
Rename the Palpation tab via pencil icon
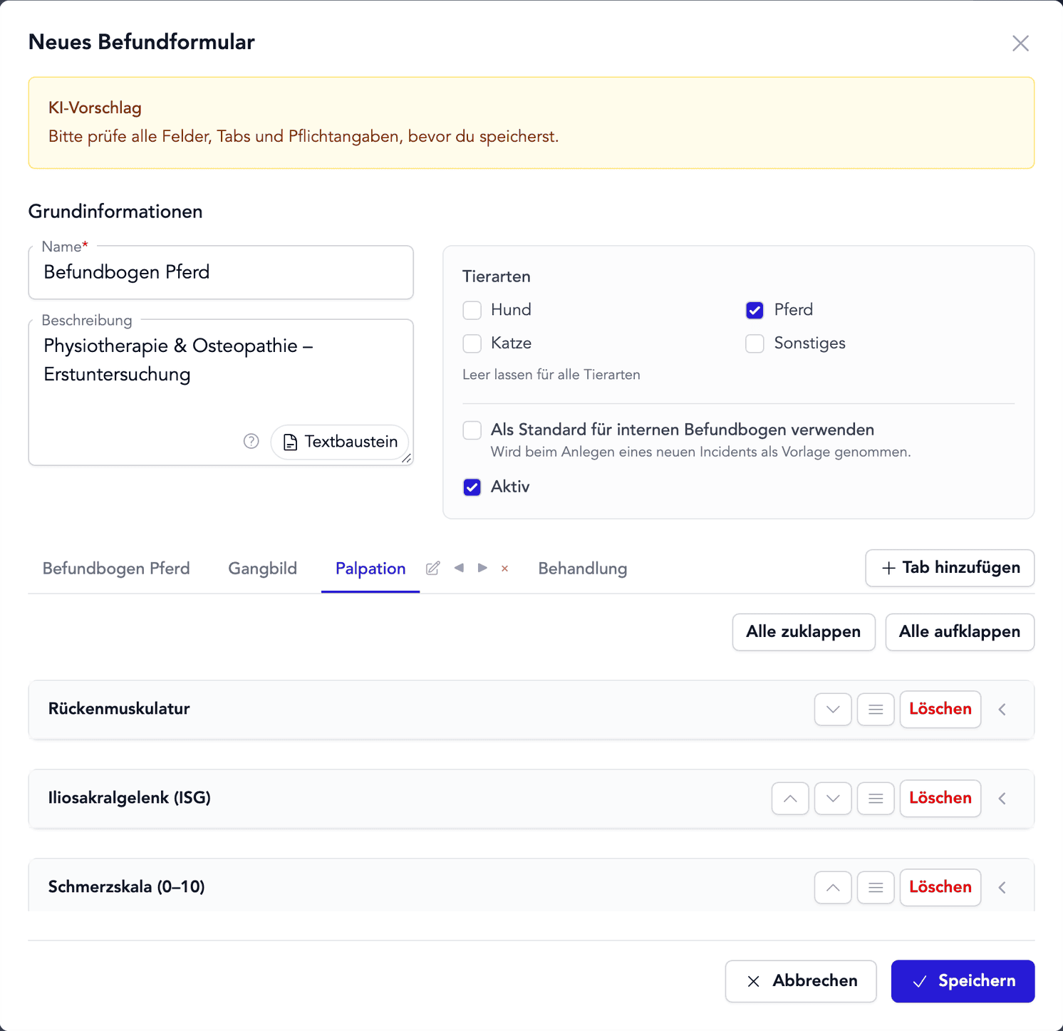432,568
